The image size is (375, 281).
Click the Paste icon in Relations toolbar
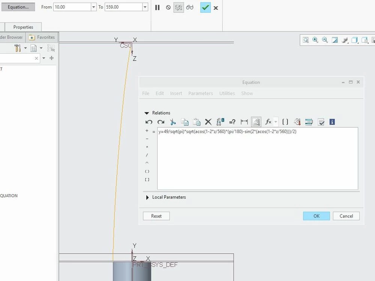[x=197, y=122]
